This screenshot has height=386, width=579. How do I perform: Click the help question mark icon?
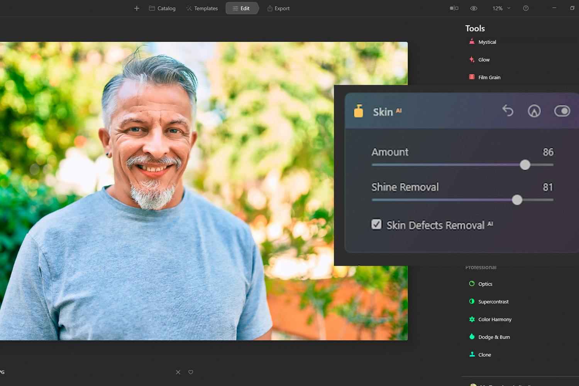(x=526, y=8)
